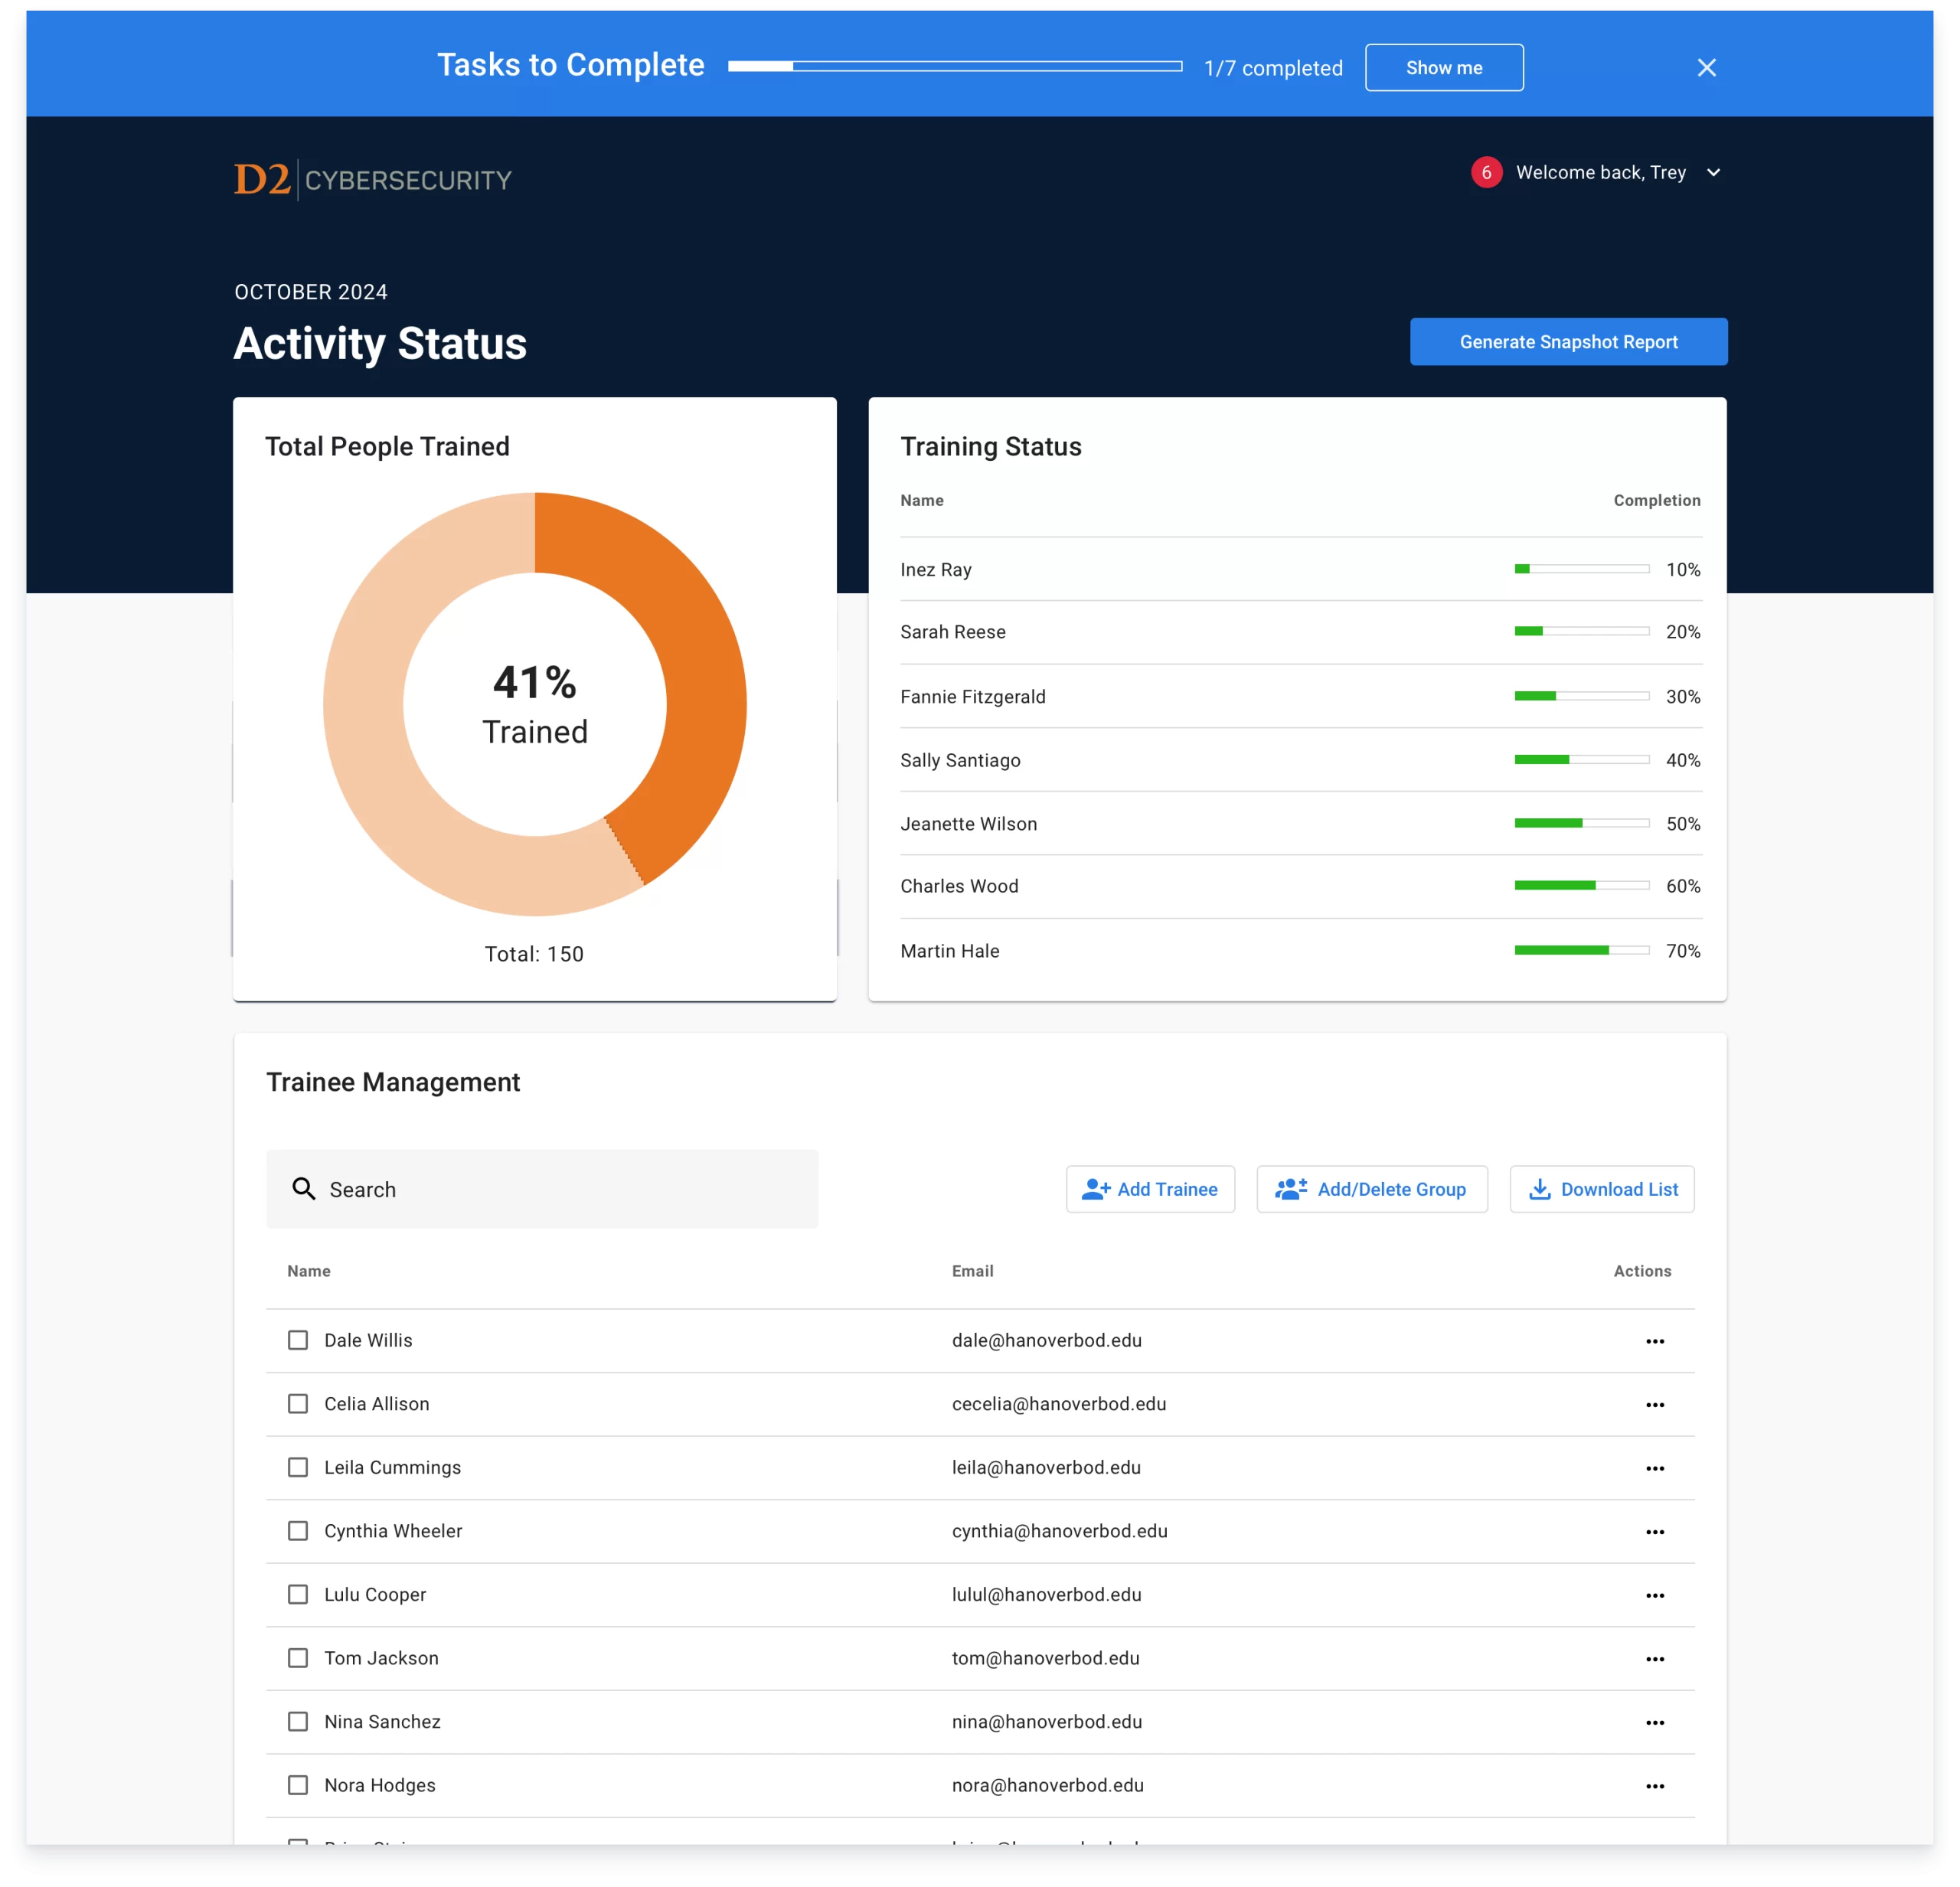This screenshot has width=1960, height=1887.
Task: Select Fannie Fitzgerald in Training Status
Action: [1300, 696]
